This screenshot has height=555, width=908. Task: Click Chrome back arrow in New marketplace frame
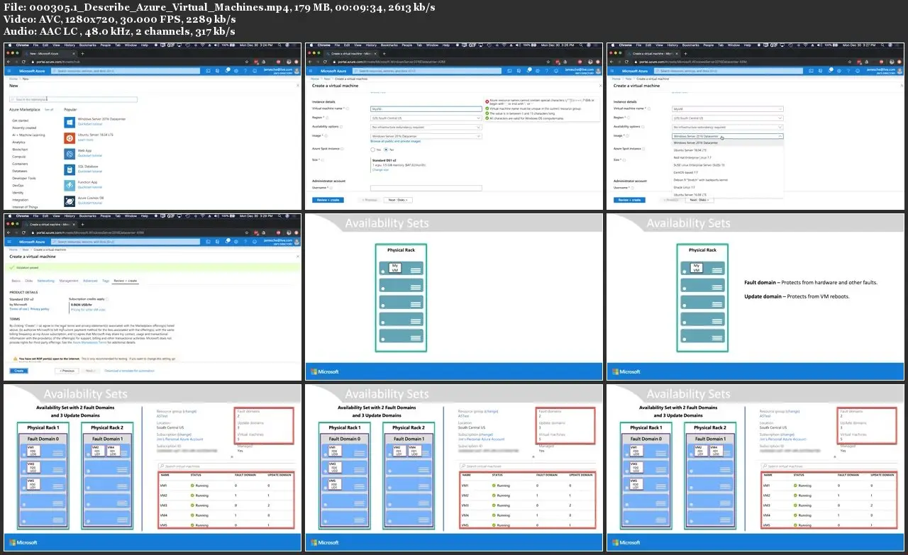pyautogui.click(x=9, y=62)
